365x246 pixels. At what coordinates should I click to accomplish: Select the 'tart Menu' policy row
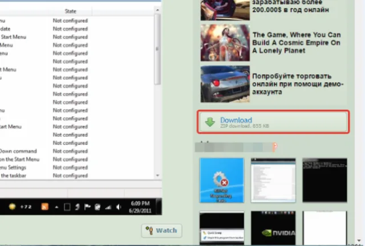[77, 127]
